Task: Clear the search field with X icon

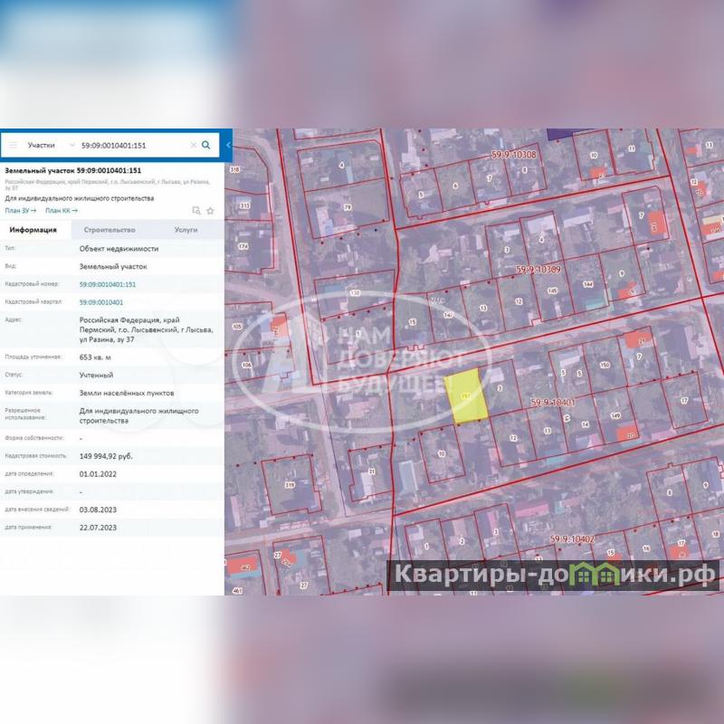Action: (193, 145)
